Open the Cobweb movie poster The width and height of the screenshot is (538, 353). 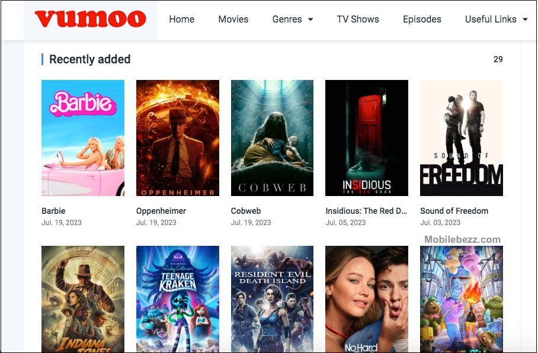tap(272, 138)
